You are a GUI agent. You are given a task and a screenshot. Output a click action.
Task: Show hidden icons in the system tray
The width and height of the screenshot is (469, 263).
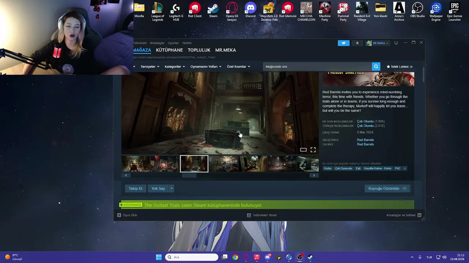(x=412, y=257)
